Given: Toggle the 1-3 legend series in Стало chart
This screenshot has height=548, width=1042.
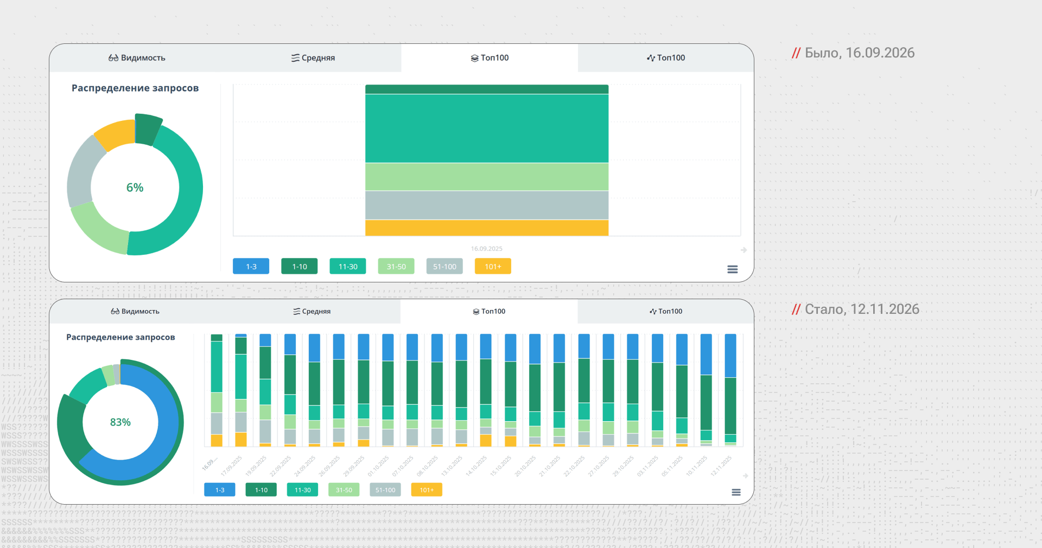Looking at the screenshot, I should (220, 490).
